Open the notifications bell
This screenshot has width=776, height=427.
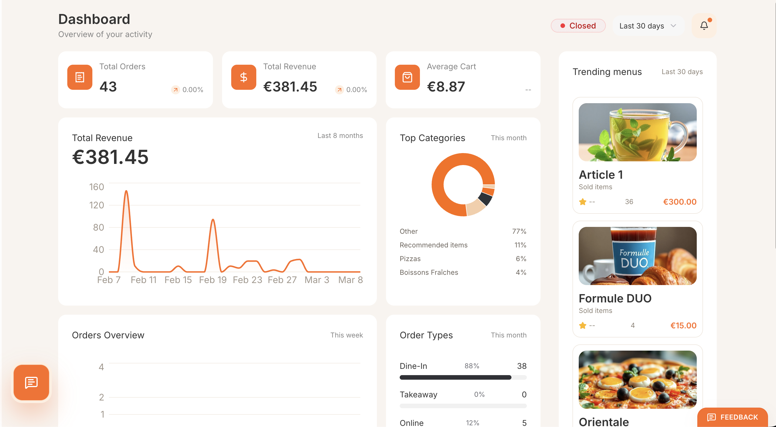(704, 26)
